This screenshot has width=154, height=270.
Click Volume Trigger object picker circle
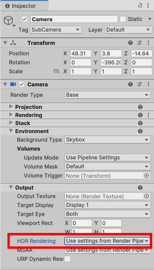(x=147, y=176)
